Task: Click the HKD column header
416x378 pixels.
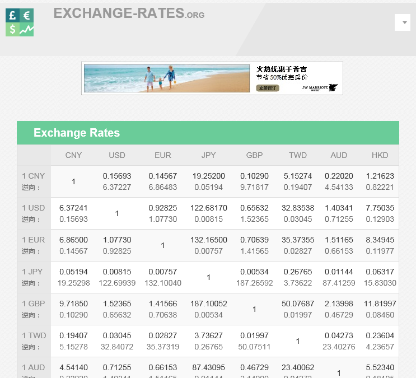Action: (380, 155)
